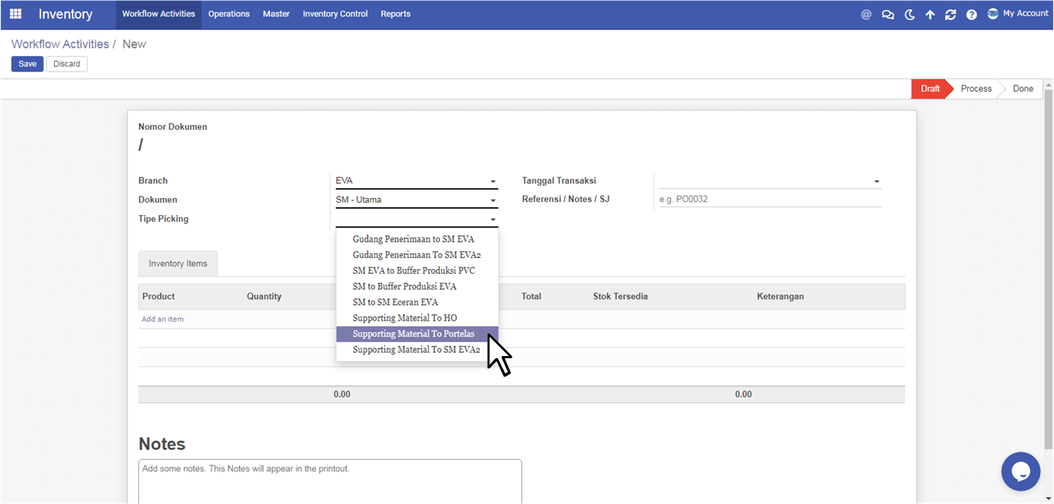The width and height of the screenshot is (1054, 504).
Task: Switch to the Inventory Items tab
Action: 178,264
